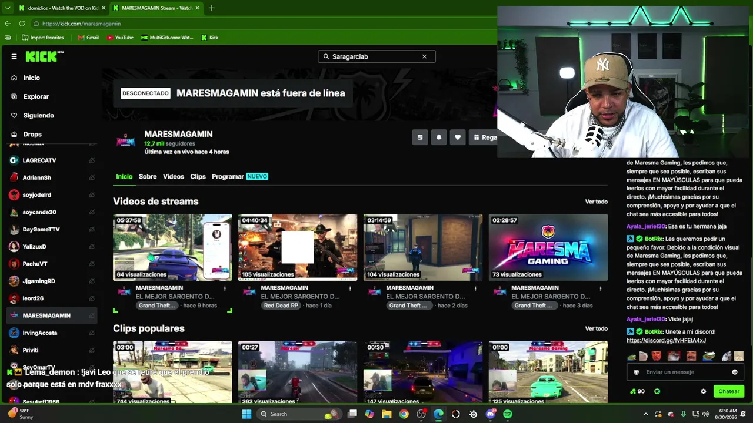The width and height of the screenshot is (753, 423).
Task: Click the offline icon beside PachuVT
Action: (x=92, y=264)
